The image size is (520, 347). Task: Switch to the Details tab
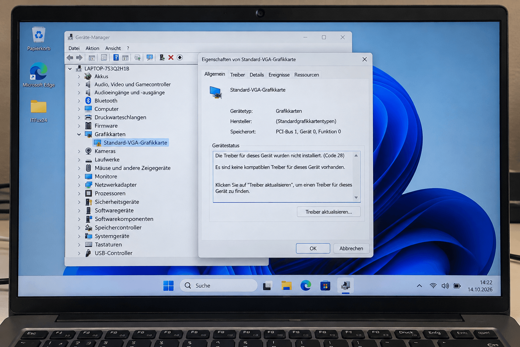(x=257, y=75)
